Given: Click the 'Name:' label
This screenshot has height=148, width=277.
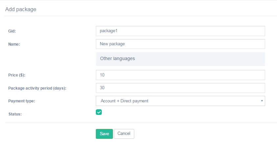Looking at the screenshot, I should (14, 44).
